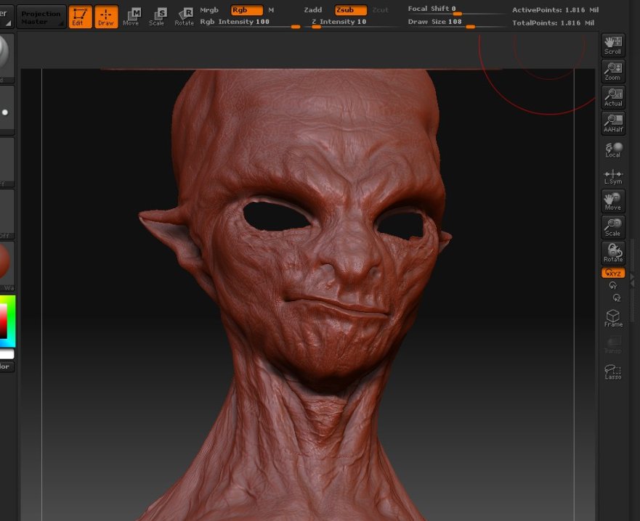Click the AAHalf icon
This screenshot has height=521, width=640.
[612, 123]
